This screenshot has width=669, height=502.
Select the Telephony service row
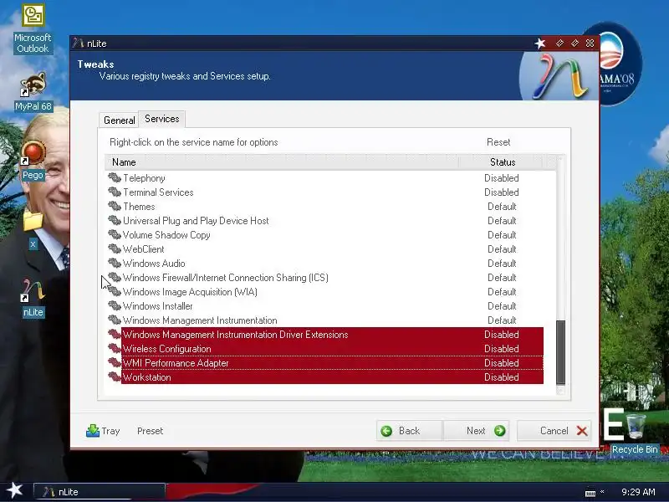[x=325, y=177]
